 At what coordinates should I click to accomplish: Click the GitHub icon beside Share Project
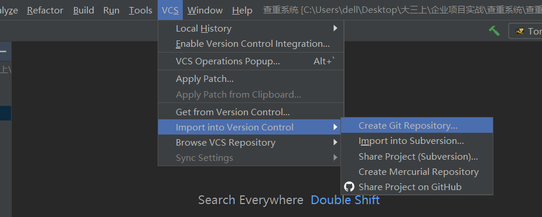pyautogui.click(x=349, y=187)
